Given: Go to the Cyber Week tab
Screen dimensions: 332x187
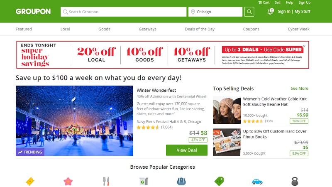Looking at the screenshot, I should tap(298, 29).
